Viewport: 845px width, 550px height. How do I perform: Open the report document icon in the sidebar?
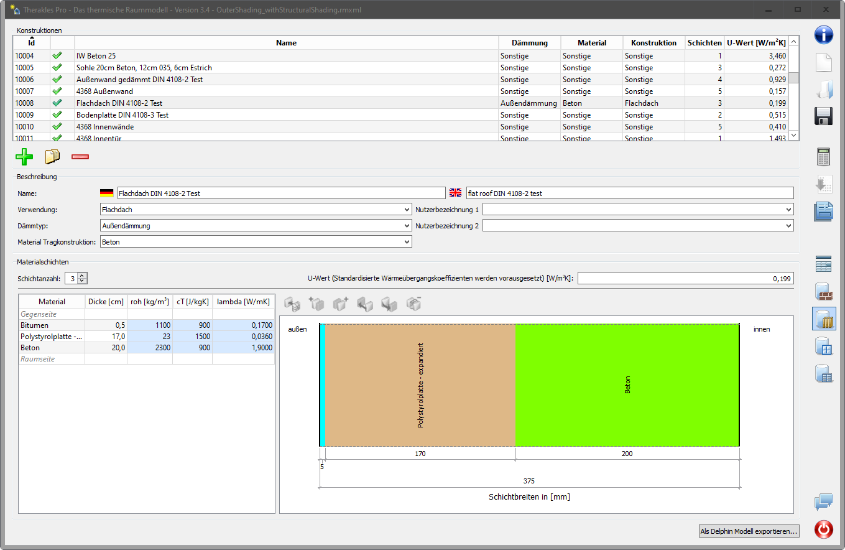pyautogui.click(x=824, y=212)
